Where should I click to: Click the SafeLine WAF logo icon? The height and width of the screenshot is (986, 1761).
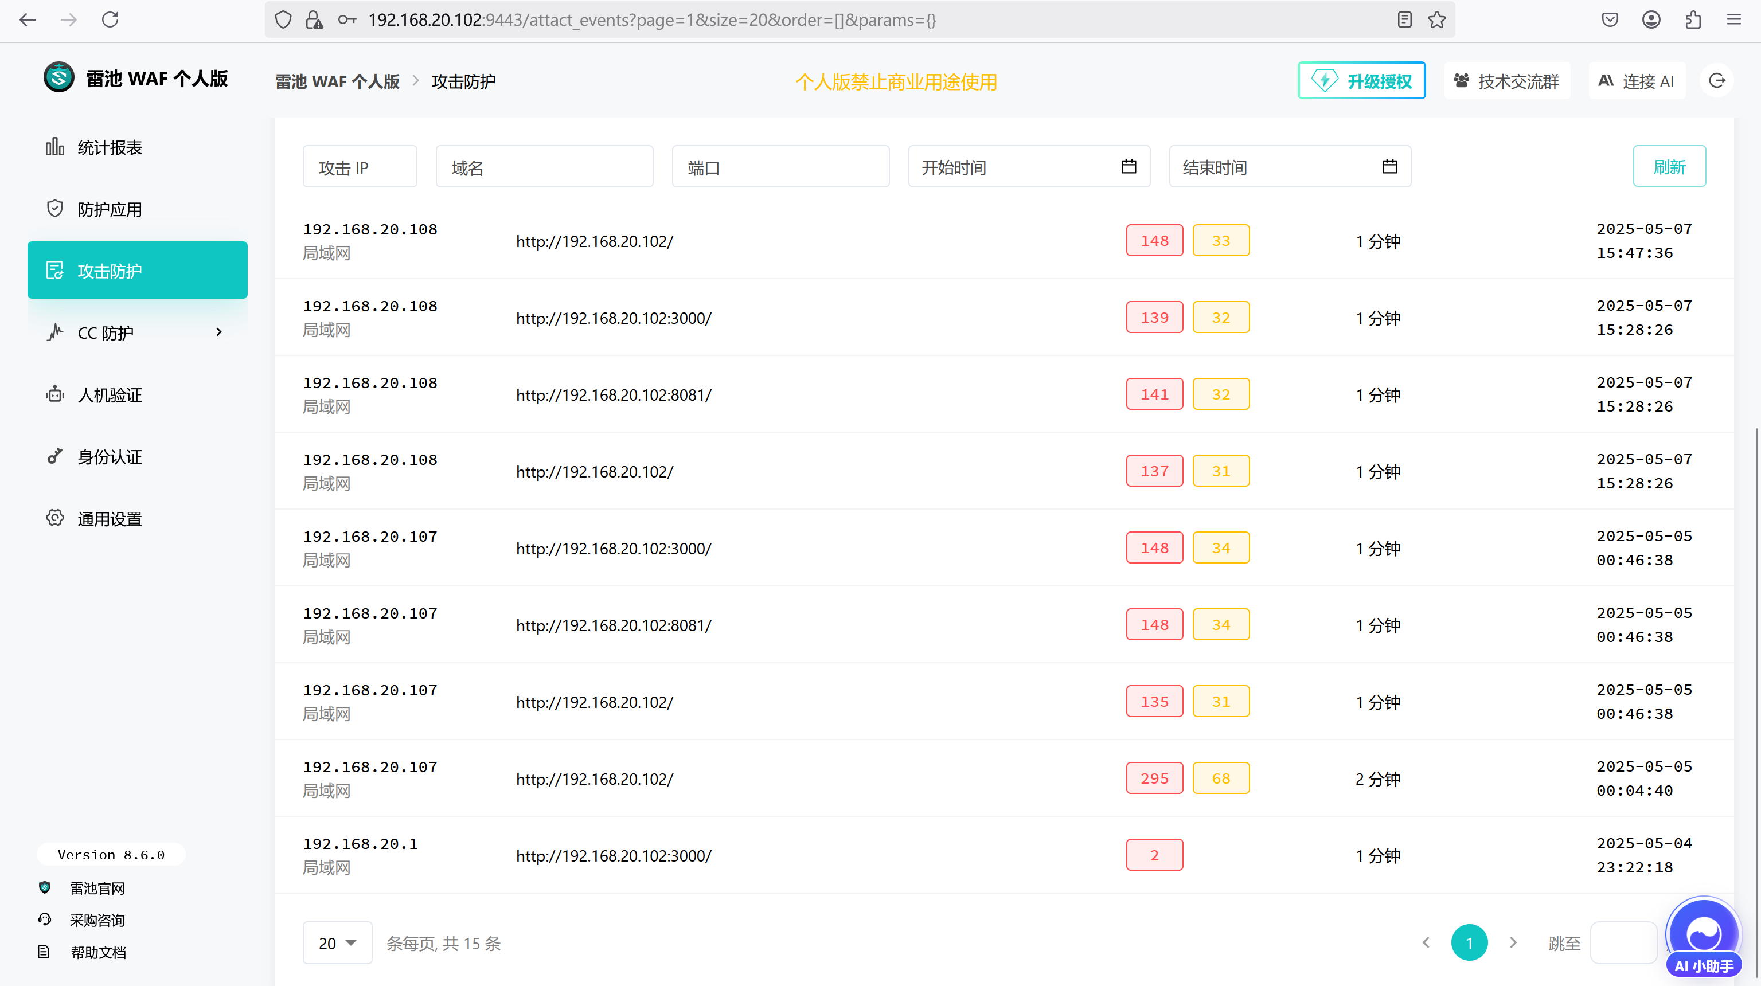59,78
